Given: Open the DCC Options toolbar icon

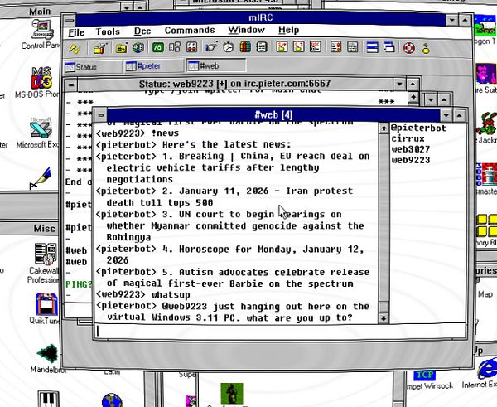Looking at the screenshot, I should [x=315, y=47].
